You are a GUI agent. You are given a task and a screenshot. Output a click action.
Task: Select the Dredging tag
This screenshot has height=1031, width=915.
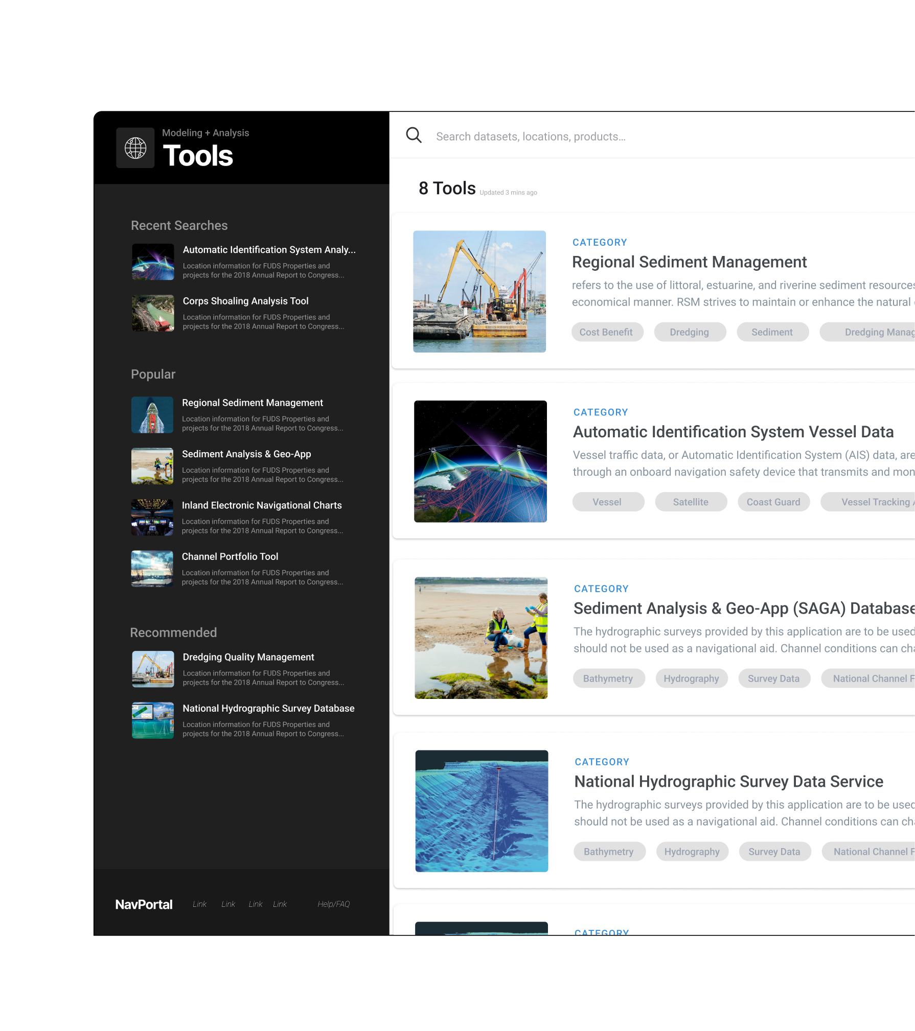[x=690, y=332]
